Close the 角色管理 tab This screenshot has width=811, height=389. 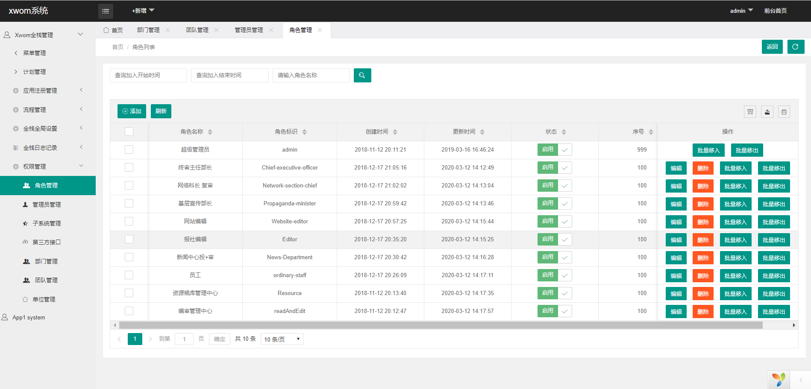click(320, 30)
